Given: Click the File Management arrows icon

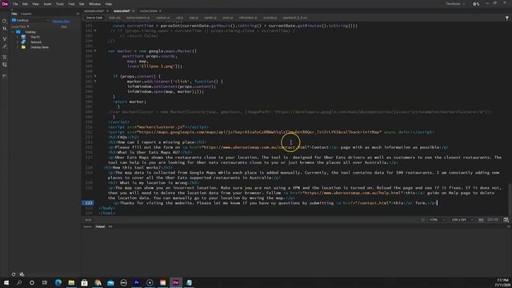Looking at the screenshot, I should click(x=5, y=29).
